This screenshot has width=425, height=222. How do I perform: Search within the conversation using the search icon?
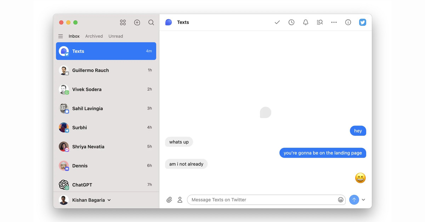click(320, 22)
